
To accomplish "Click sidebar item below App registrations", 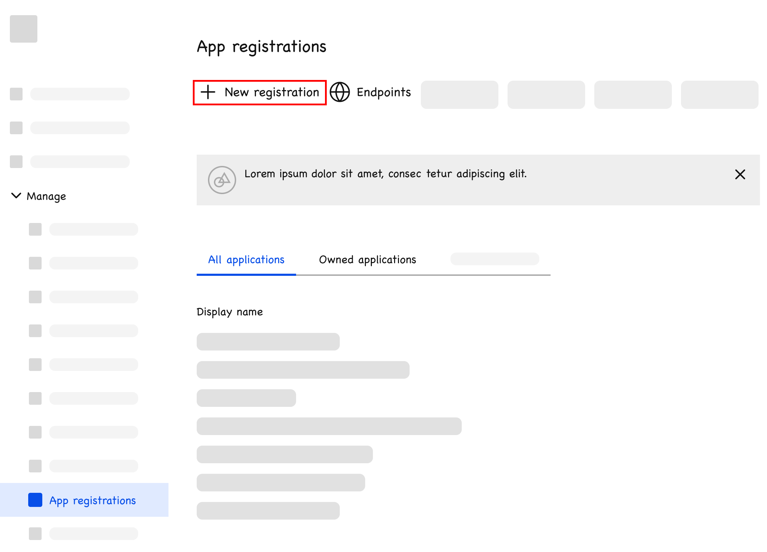I will pos(93,534).
